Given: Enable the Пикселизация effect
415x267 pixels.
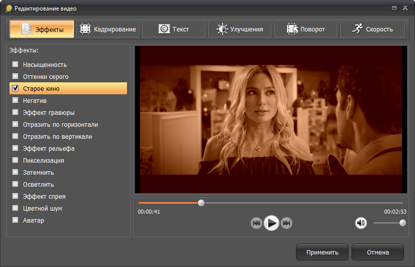Looking at the screenshot, I should (15, 160).
